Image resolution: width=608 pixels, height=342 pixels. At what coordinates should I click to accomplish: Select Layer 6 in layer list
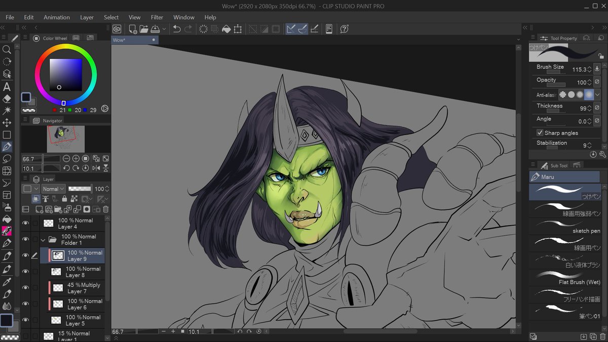(72, 304)
